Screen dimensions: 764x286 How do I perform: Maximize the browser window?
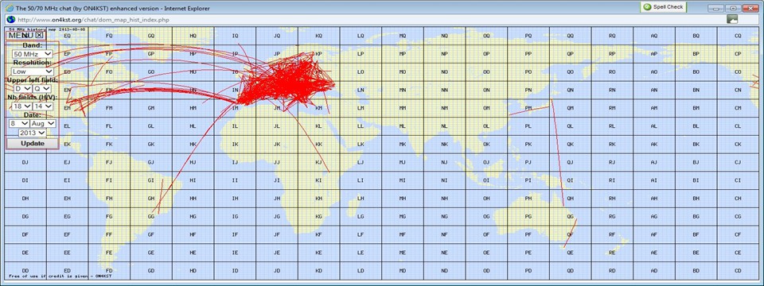pyautogui.click(x=732, y=8)
